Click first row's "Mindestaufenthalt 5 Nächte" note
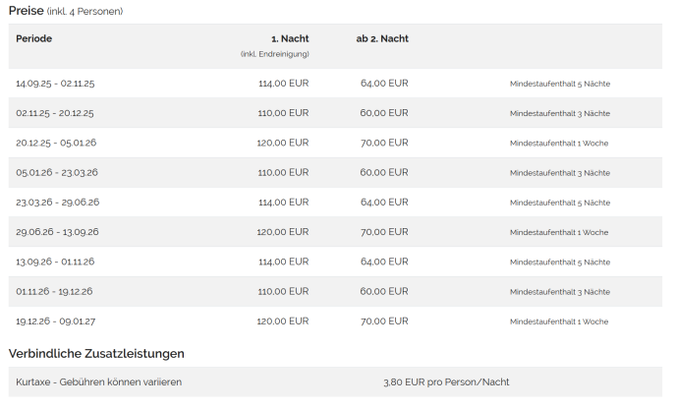675x409 pixels. pyautogui.click(x=559, y=84)
